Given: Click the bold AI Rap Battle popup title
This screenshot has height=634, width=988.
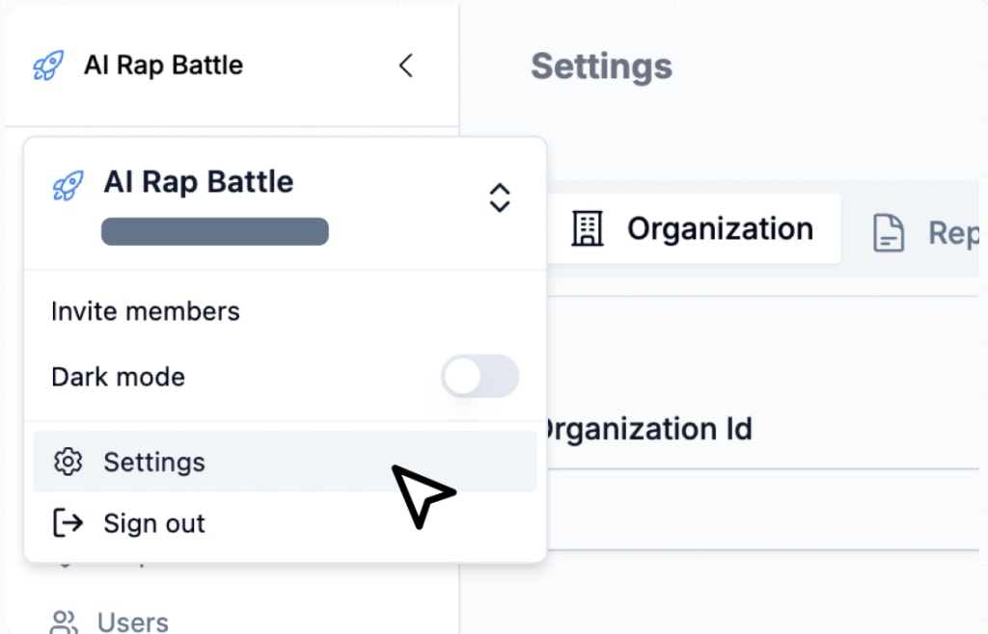Looking at the screenshot, I should [x=199, y=182].
